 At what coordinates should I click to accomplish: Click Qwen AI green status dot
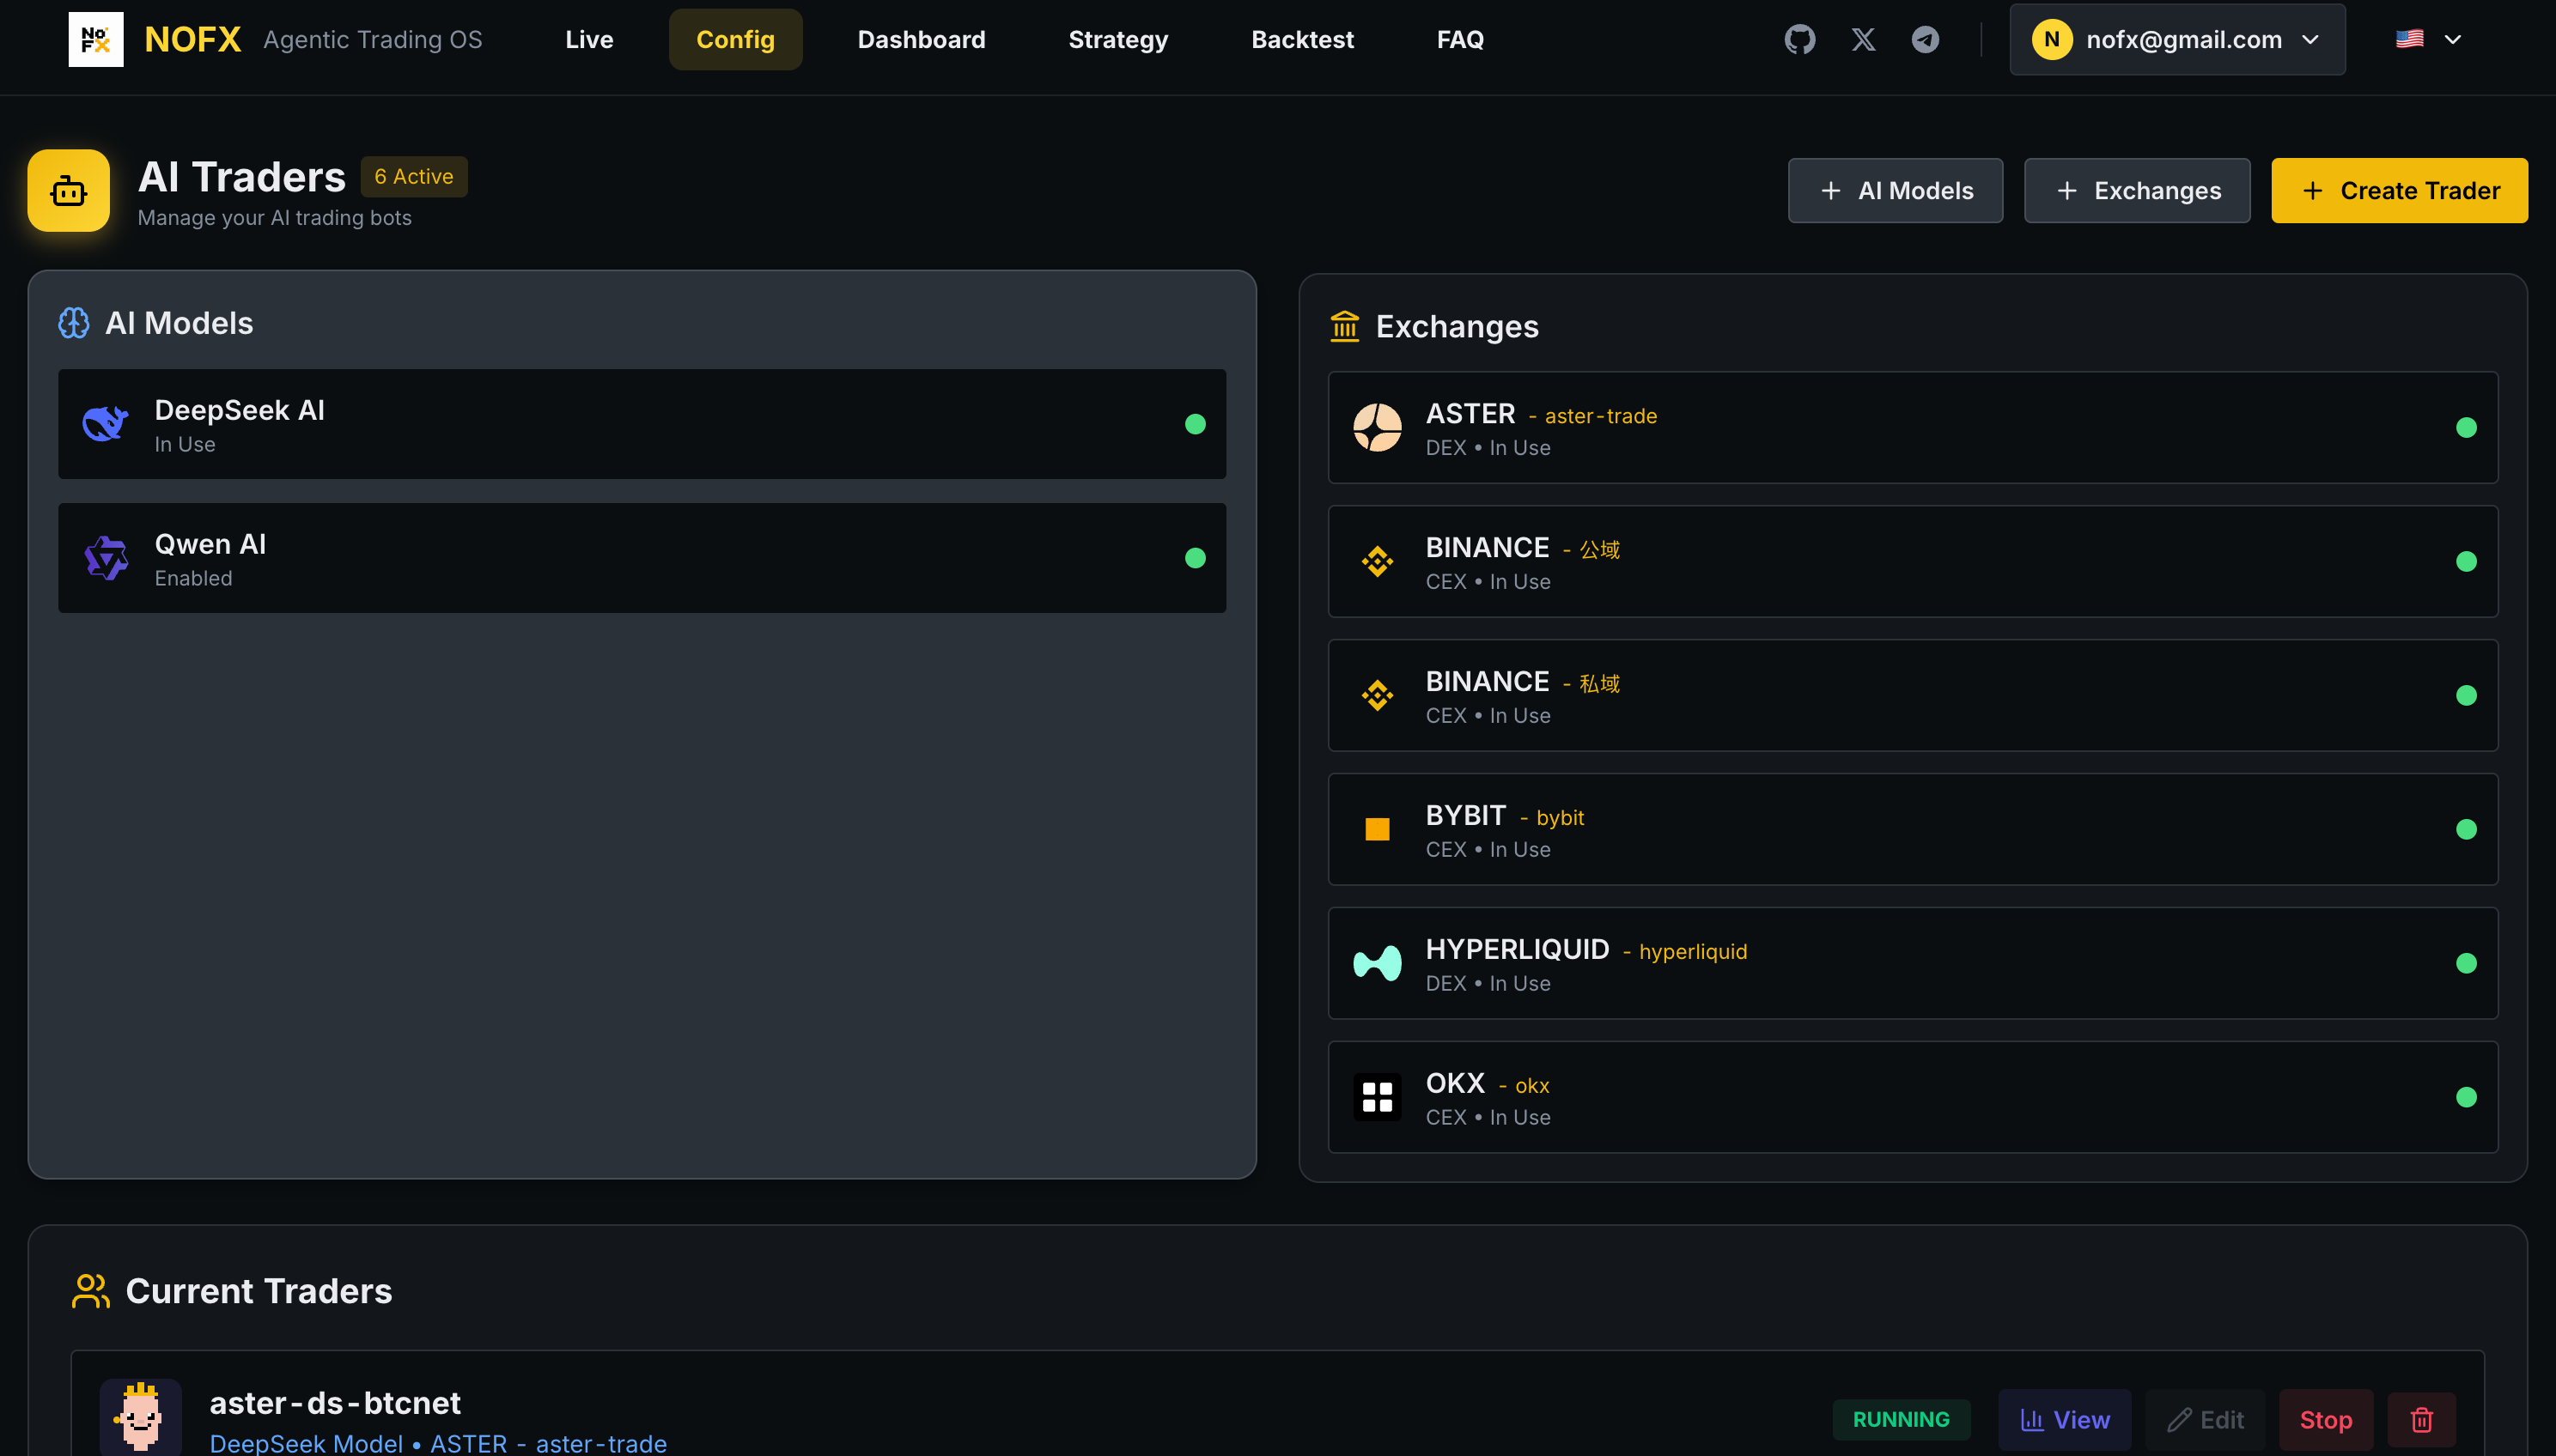tap(1196, 558)
